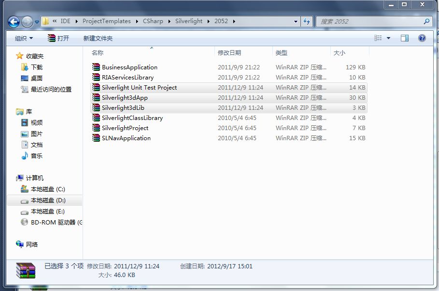Open the help question mark icon
Screen dimensions: 439x291
pyautogui.click(x=422, y=38)
